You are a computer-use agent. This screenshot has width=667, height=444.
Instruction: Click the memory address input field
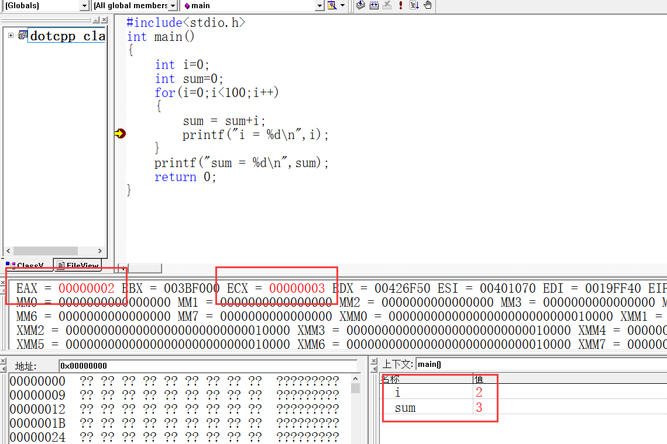coord(208,366)
